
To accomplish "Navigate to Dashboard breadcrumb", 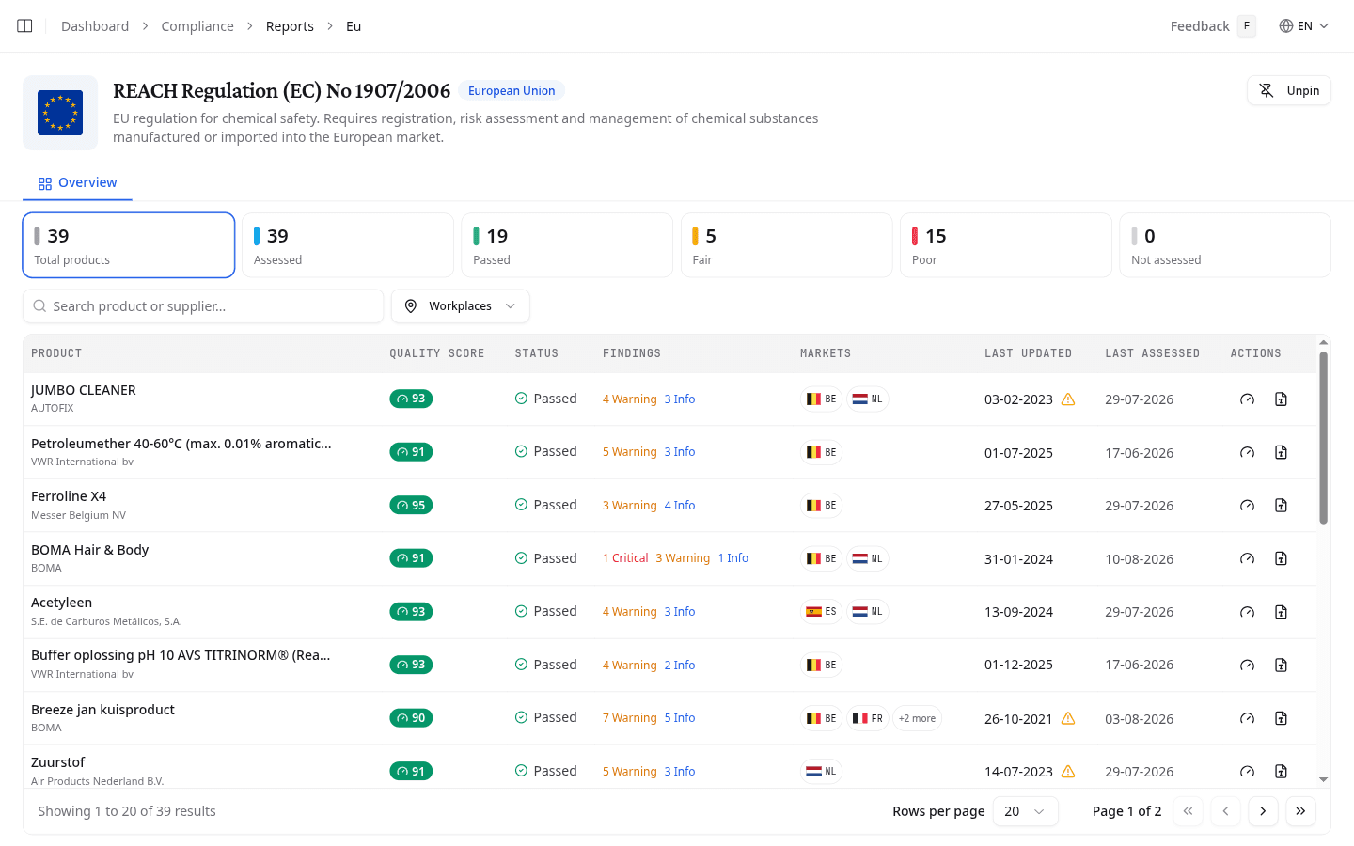I will 95,26.
